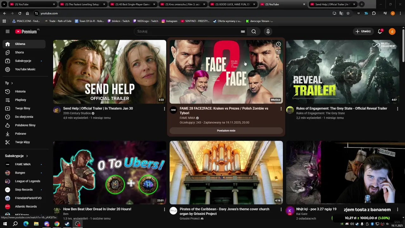This screenshot has height=228, width=405.
Task: Click FAME MMA channel avatar by video
Action: pos(173,110)
